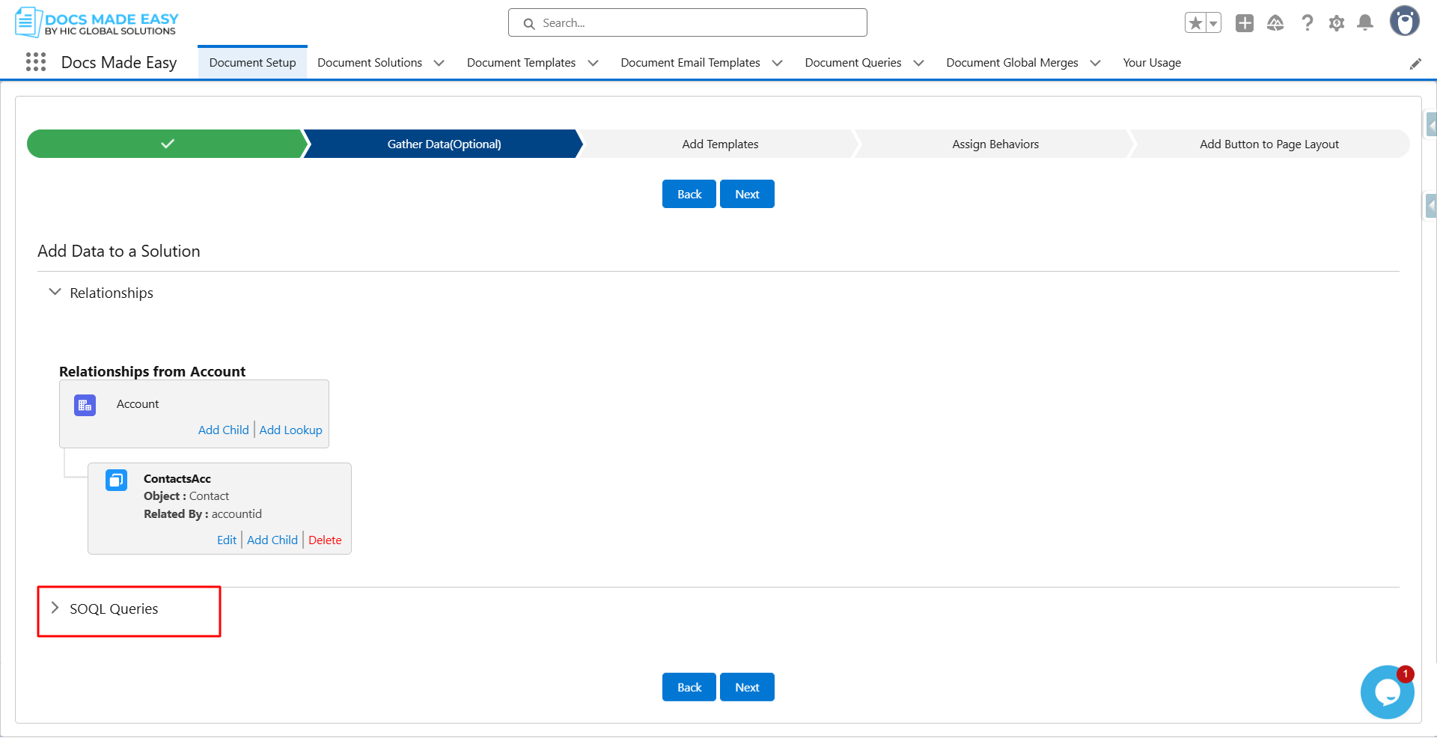Open the Help question mark icon
The height and width of the screenshot is (738, 1437).
click(1307, 23)
